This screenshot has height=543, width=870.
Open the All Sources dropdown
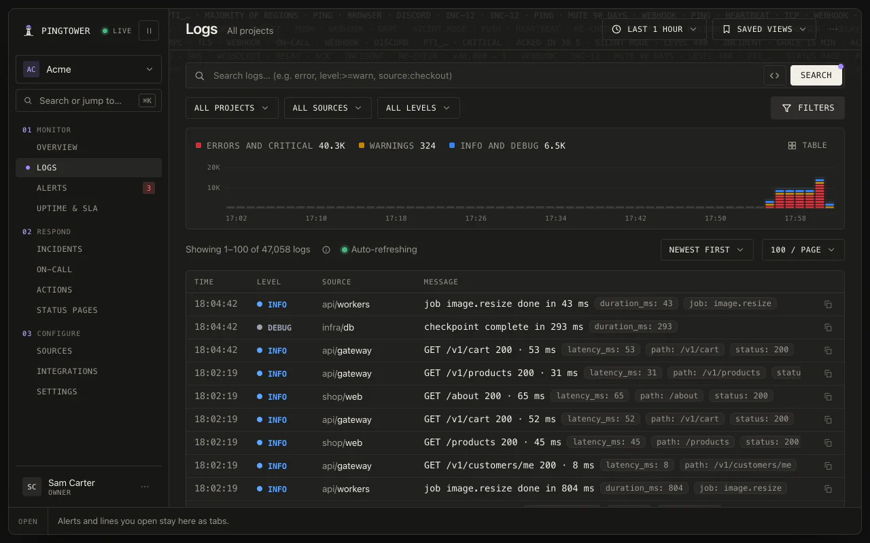pyautogui.click(x=328, y=108)
